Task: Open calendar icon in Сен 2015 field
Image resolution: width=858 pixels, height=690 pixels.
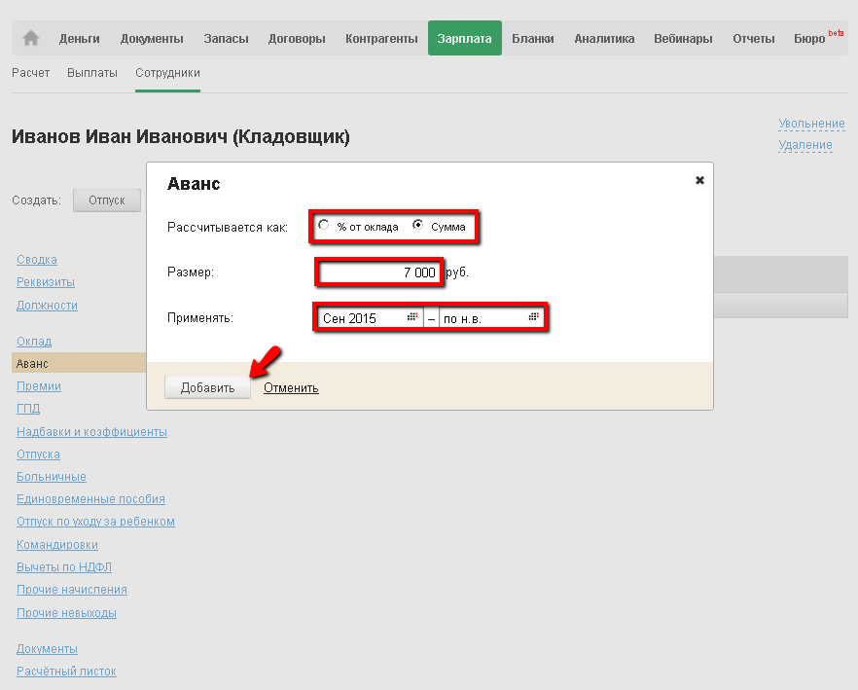Action: pyautogui.click(x=412, y=317)
